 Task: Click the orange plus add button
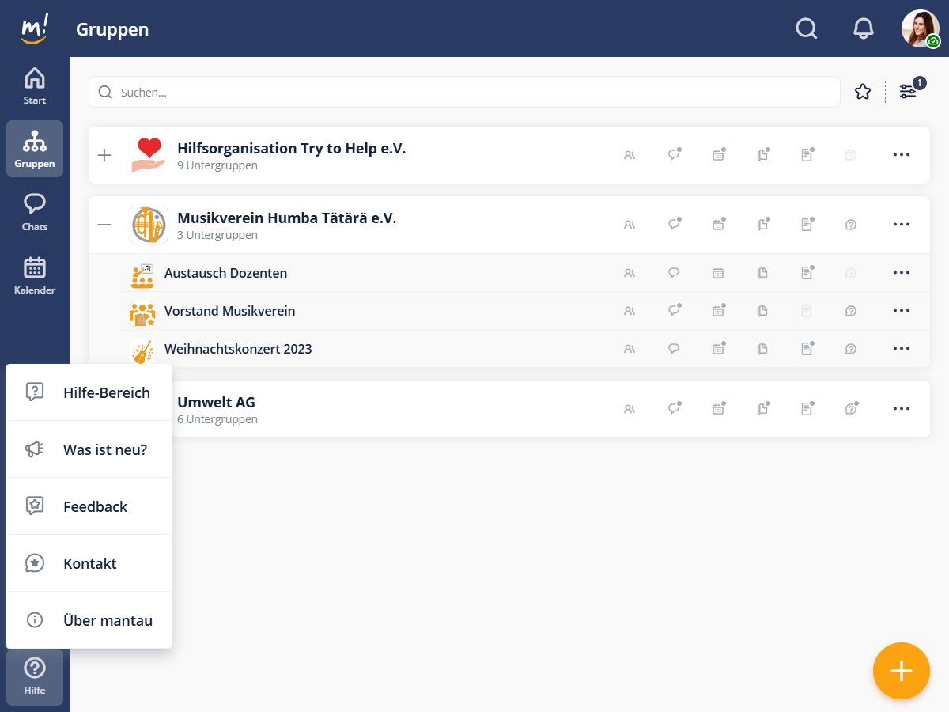[x=901, y=671]
